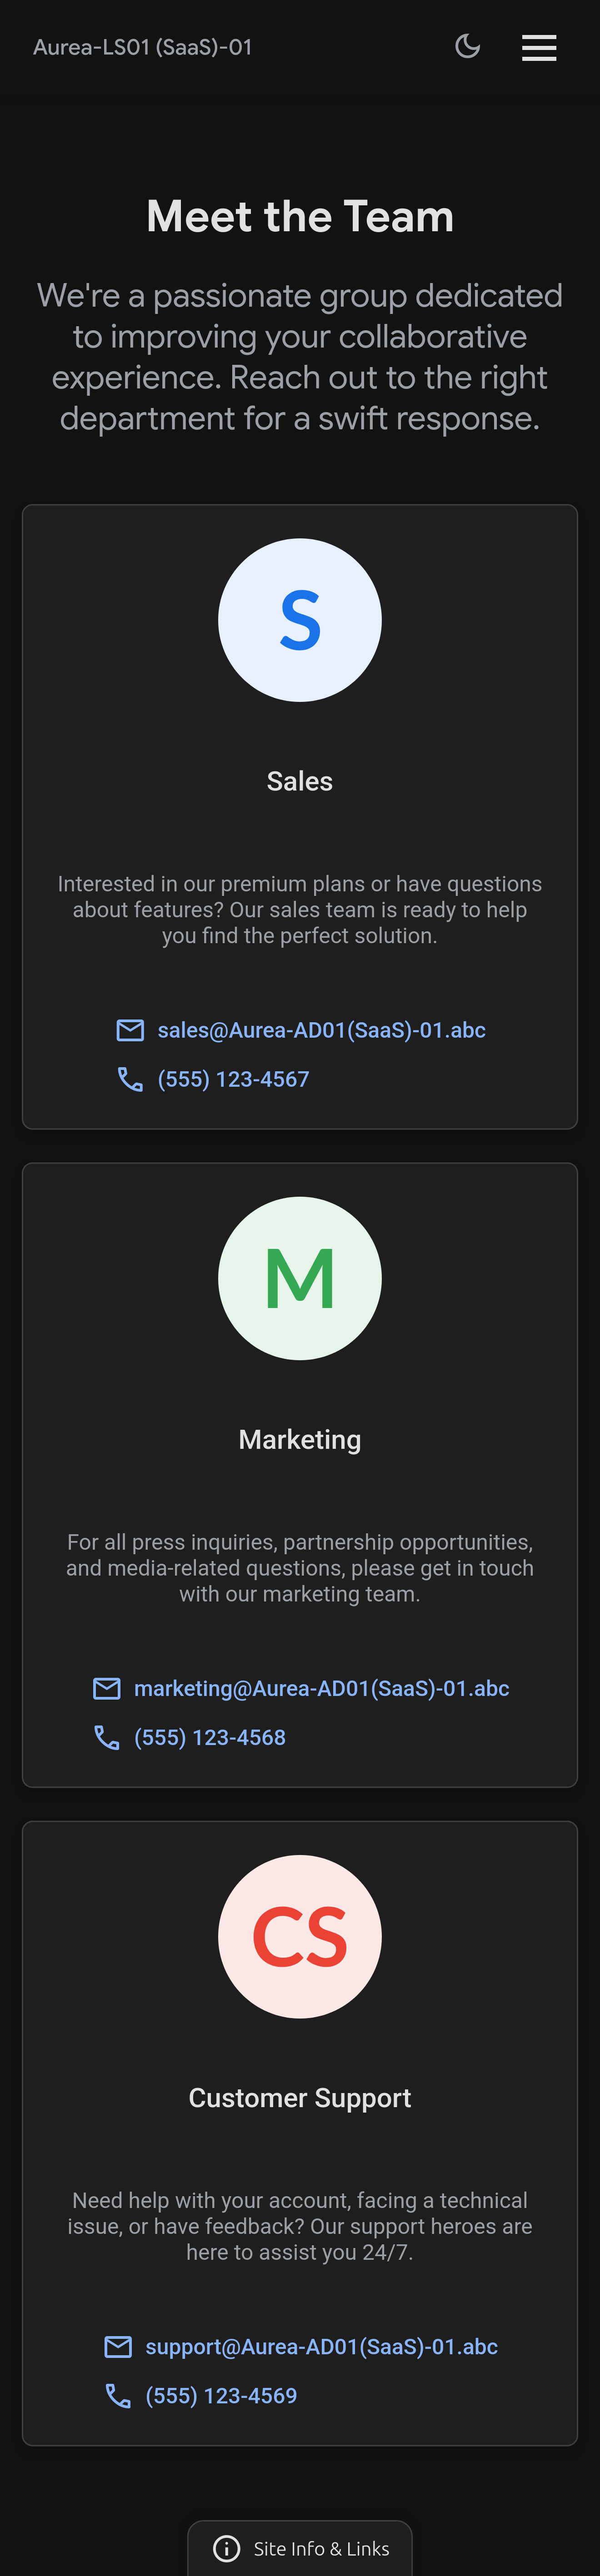600x2576 pixels.
Task: Click the info icon in Site Info button
Action: 227,2548
